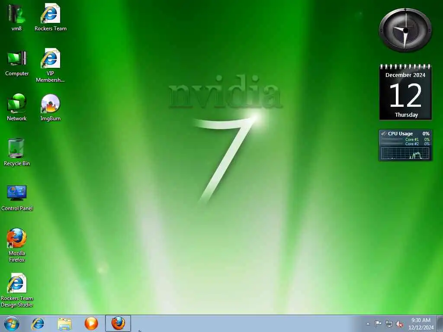This screenshot has width=443, height=332.
Task: Open the network tray icon
Action: point(389,324)
